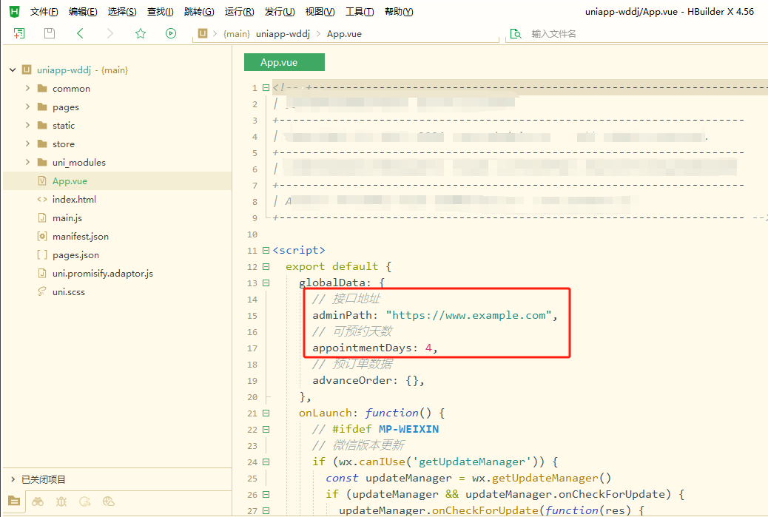Click App.vue in the breadcrumb path
This screenshot has height=517, width=768.
(344, 34)
